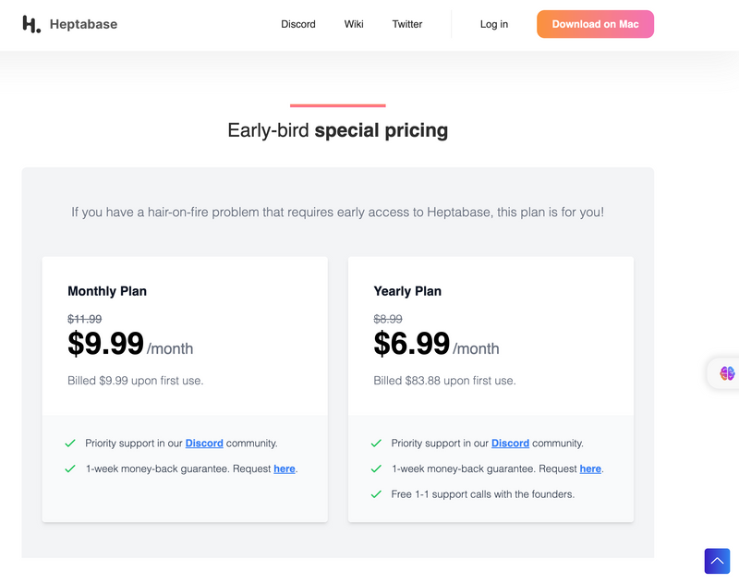Click the Log in link
Viewport: 739px width, 584px height.
(x=494, y=24)
